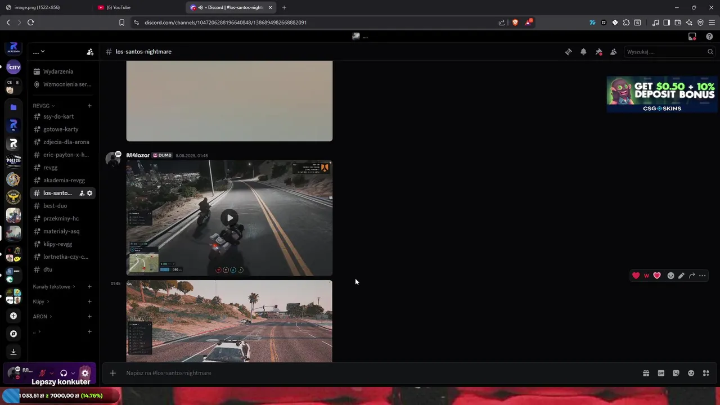This screenshot has height=405, width=720.
Task: Add a server plus button
Action: coord(13,316)
